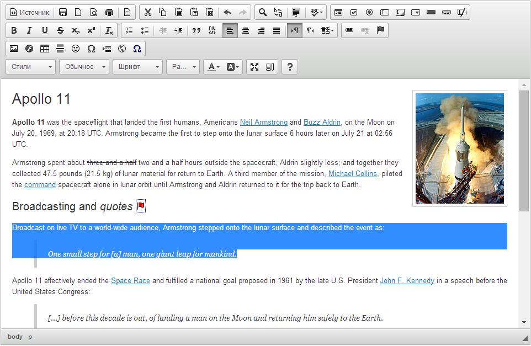Image resolution: width=531 pixels, height=346 pixels.
Task: Open the text color picker
Action: click(x=213, y=67)
